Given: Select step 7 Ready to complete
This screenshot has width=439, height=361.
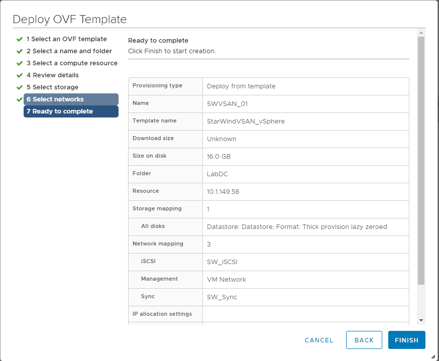Looking at the screenshot, I should [71, 111].
